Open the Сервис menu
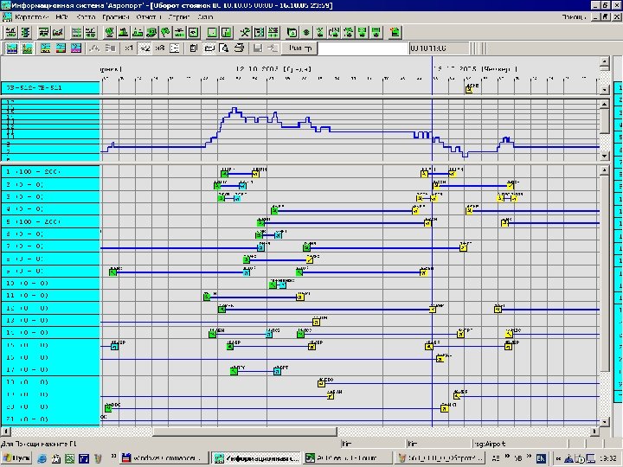 point(179,17)
